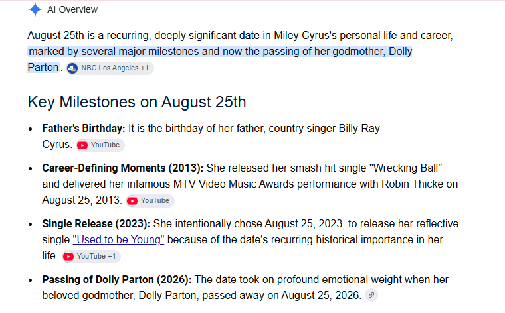
Task: Click the "Single Release (2023):" bold label
Action: click(96, 223)
